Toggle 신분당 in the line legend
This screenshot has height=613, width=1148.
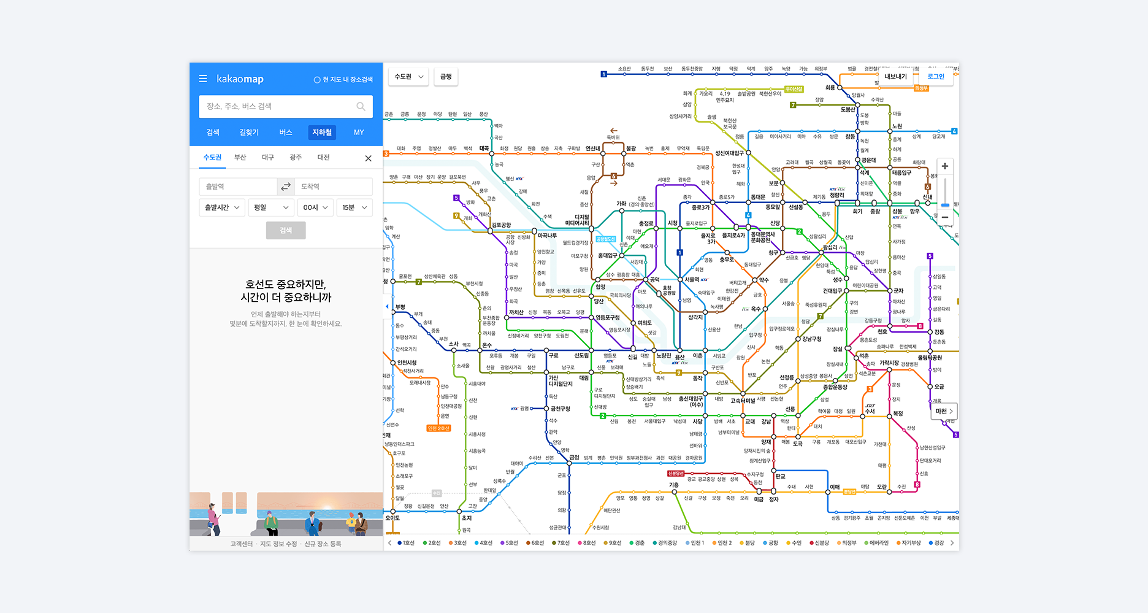(x=819, y=543)
